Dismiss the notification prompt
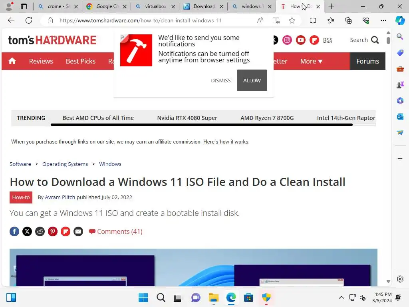Viewport: 409px width, 307px height. [220, 80]
